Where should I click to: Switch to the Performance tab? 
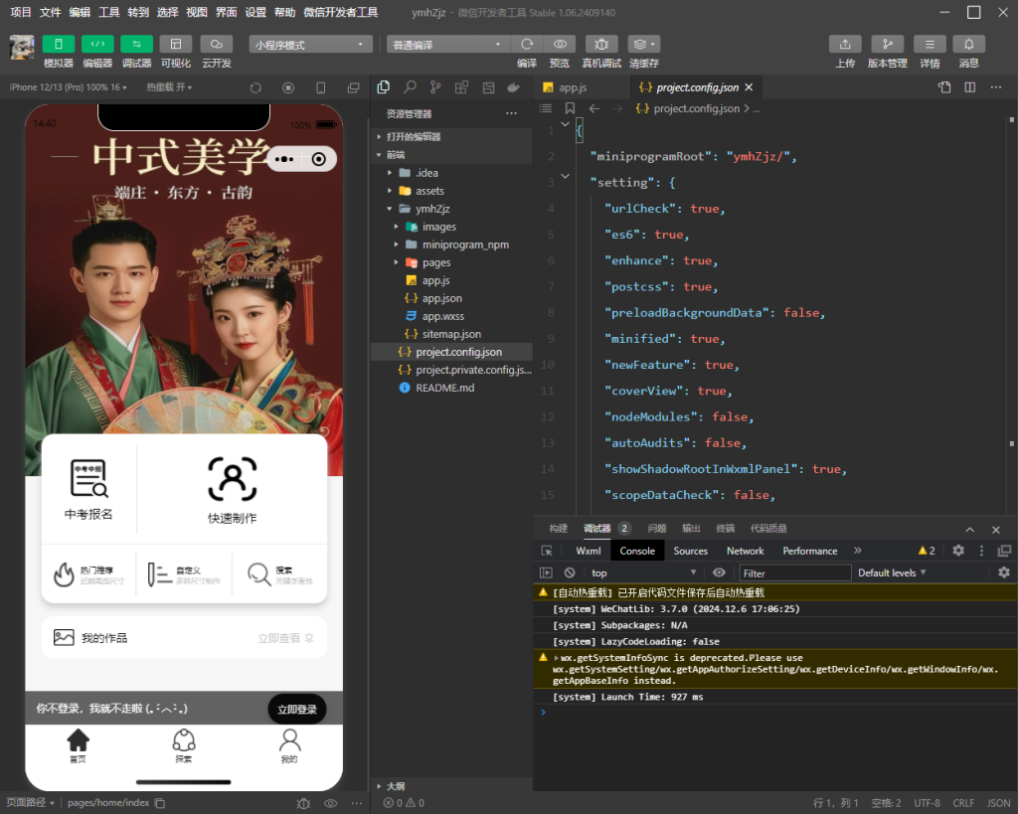click(x=809, y=551)
